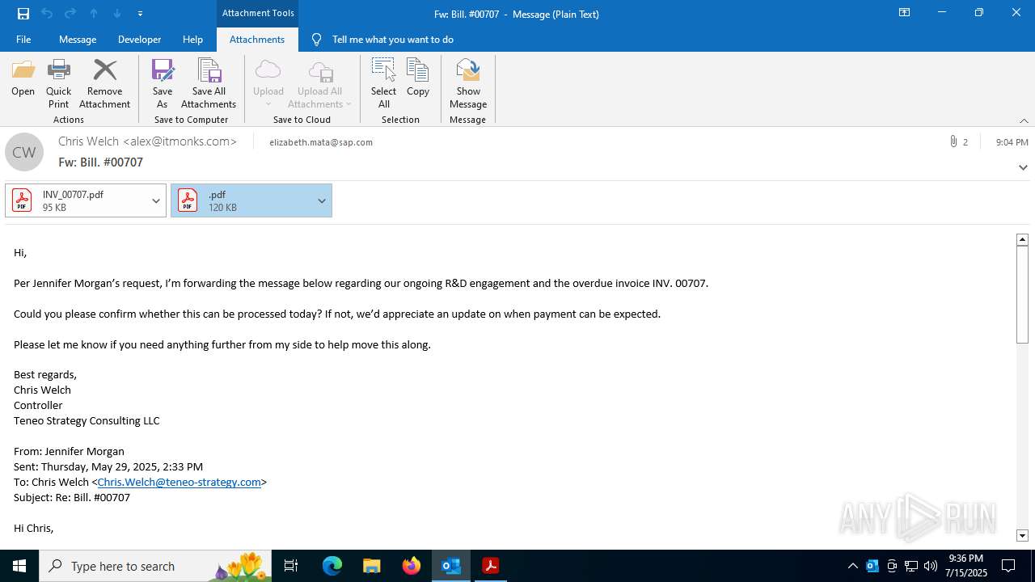Click the network icon in system tray

tap(911, 566)
